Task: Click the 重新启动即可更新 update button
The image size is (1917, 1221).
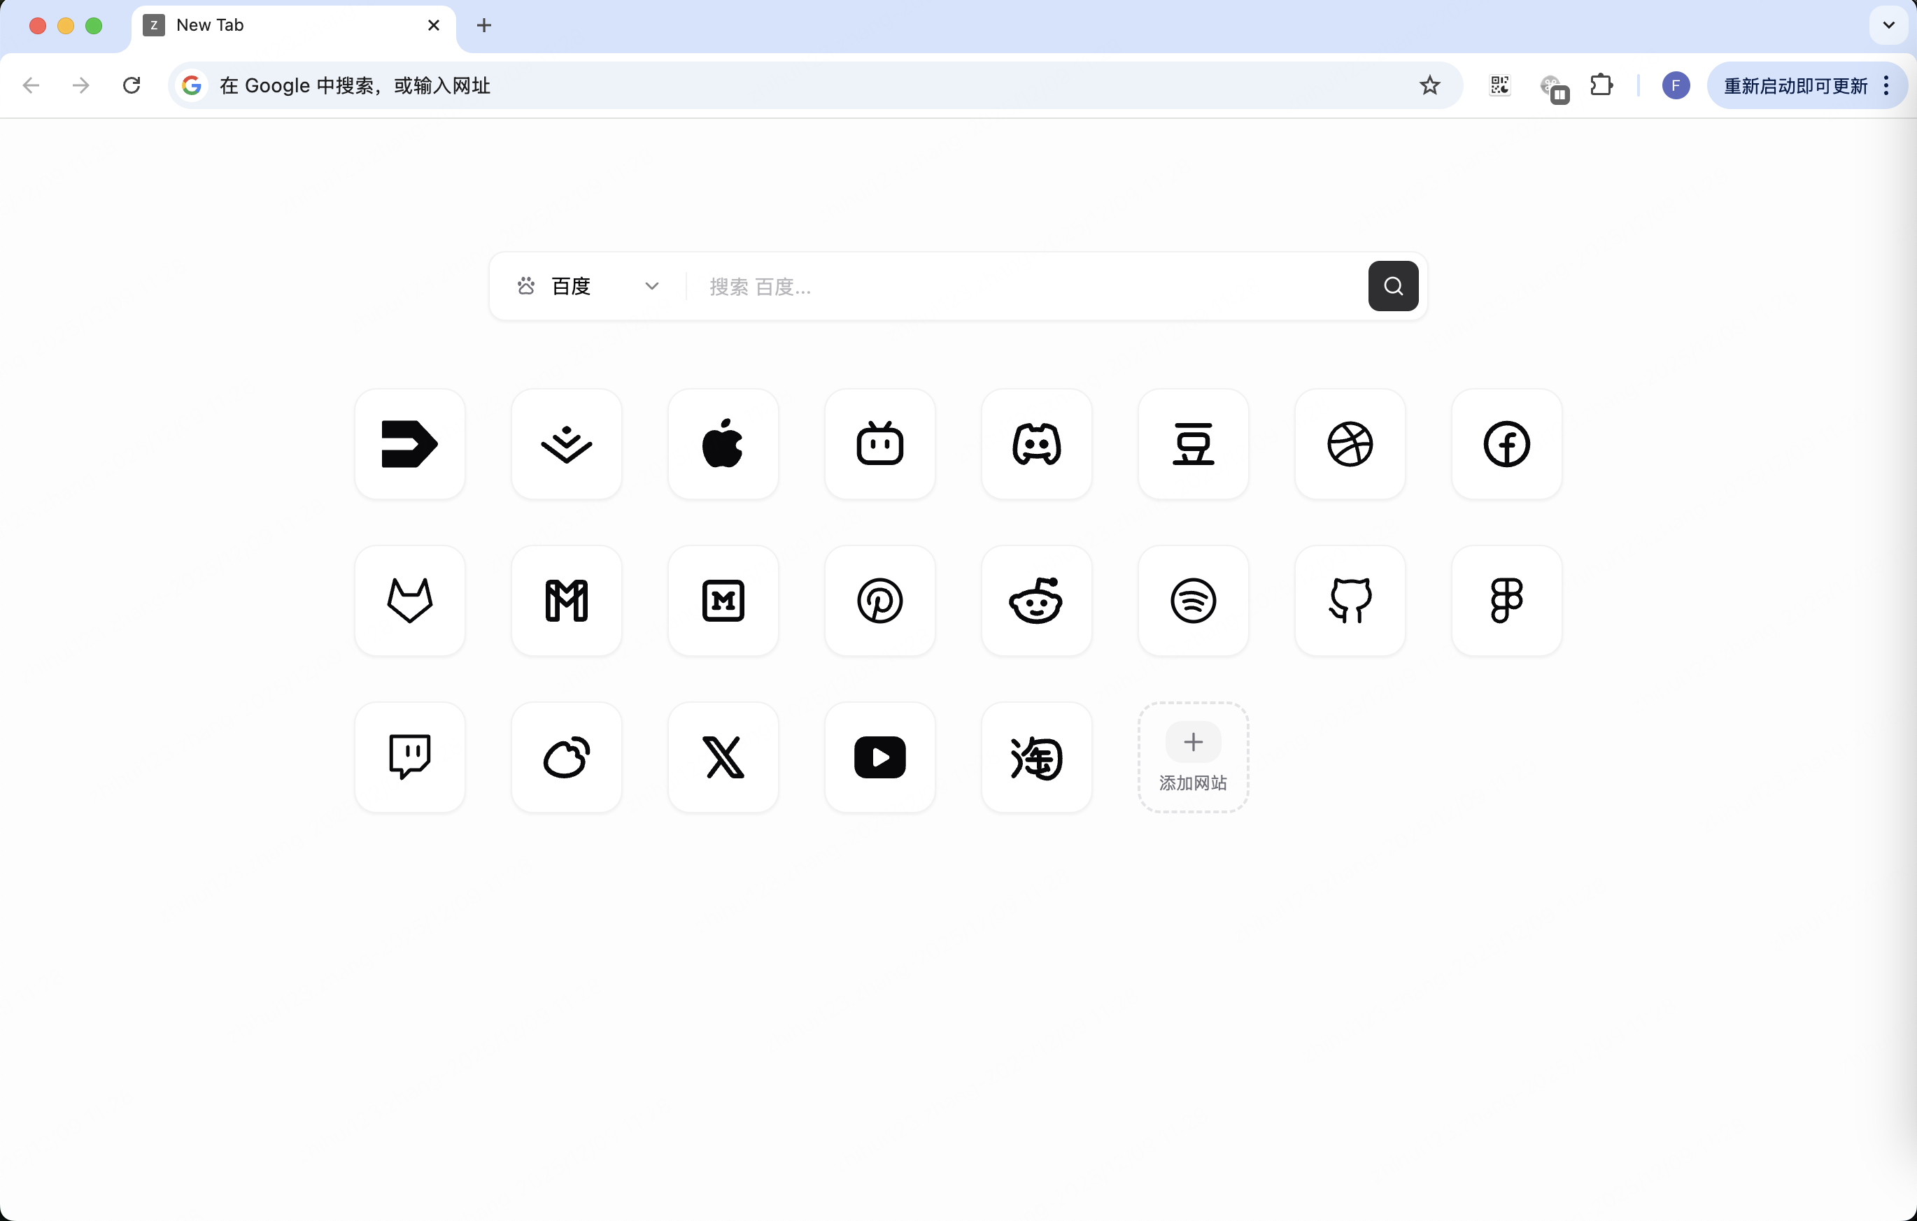Action: [x=1795, y=85]
